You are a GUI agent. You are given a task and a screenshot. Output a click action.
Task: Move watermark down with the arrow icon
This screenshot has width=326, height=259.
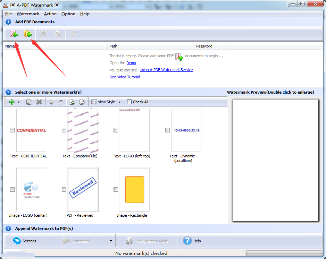(x=51, y=102)
